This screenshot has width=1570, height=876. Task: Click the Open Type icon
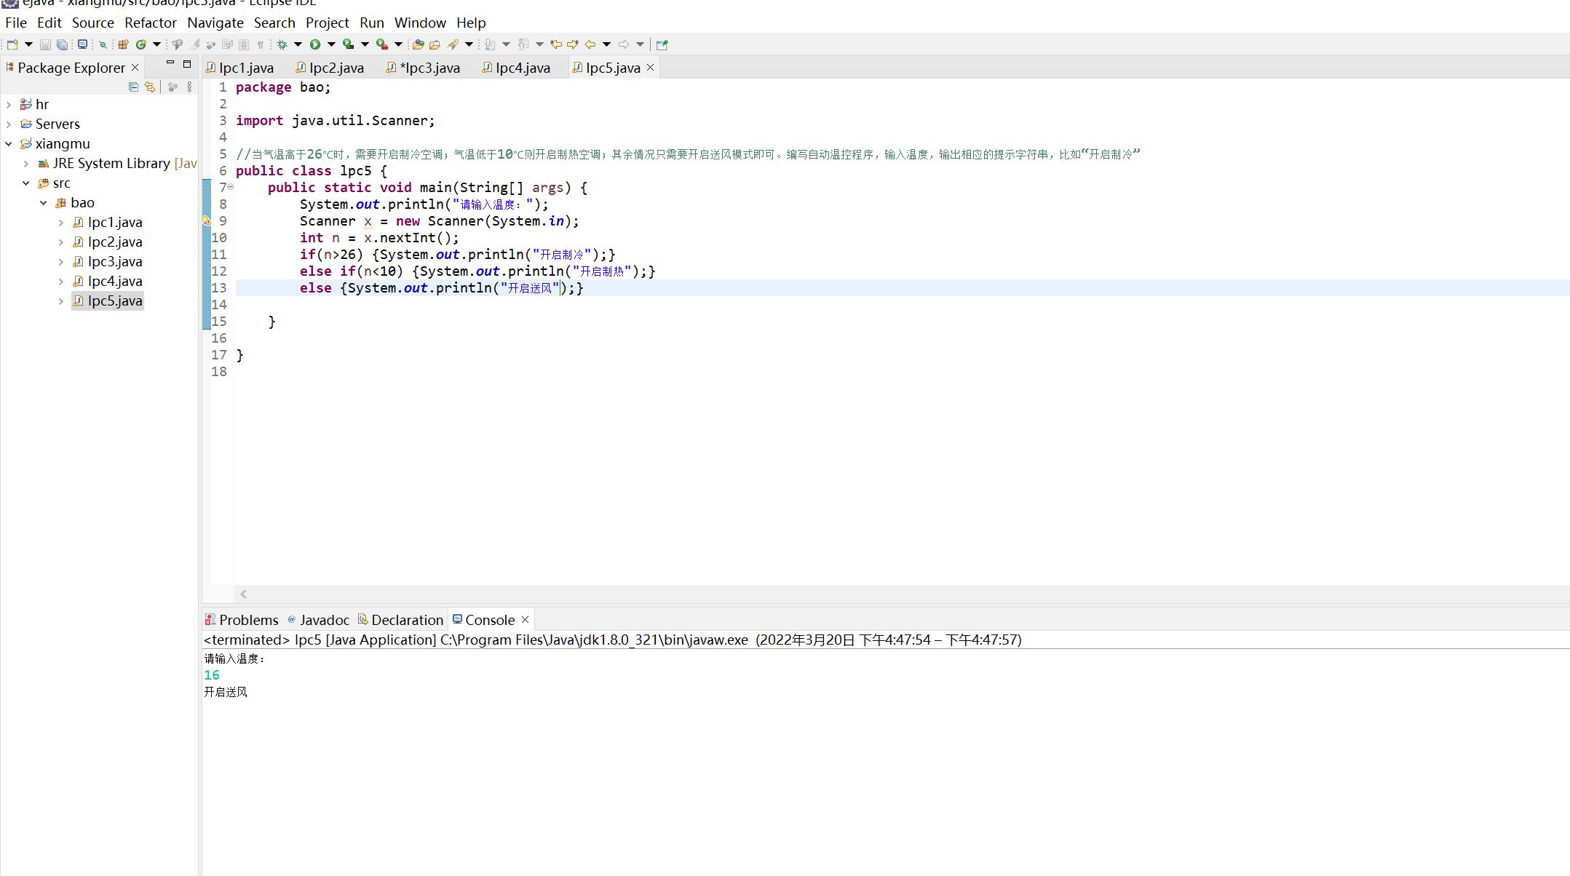pyautogui.click(x=418, y=44)
